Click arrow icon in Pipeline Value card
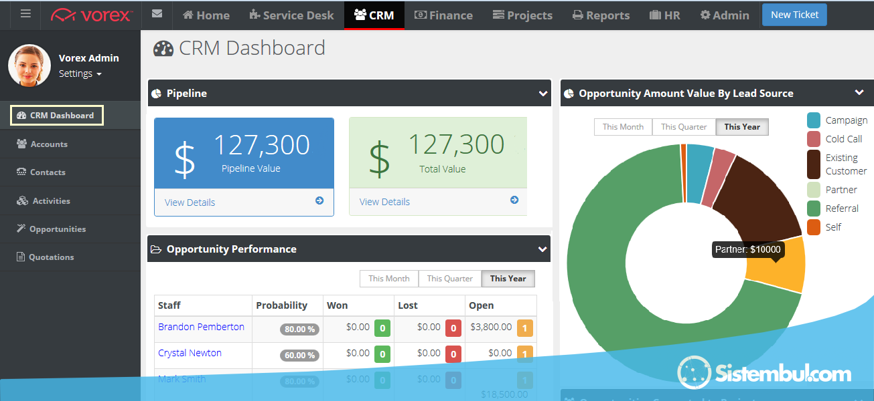Viewport: 874px width, 401px height. coord(319,200)
